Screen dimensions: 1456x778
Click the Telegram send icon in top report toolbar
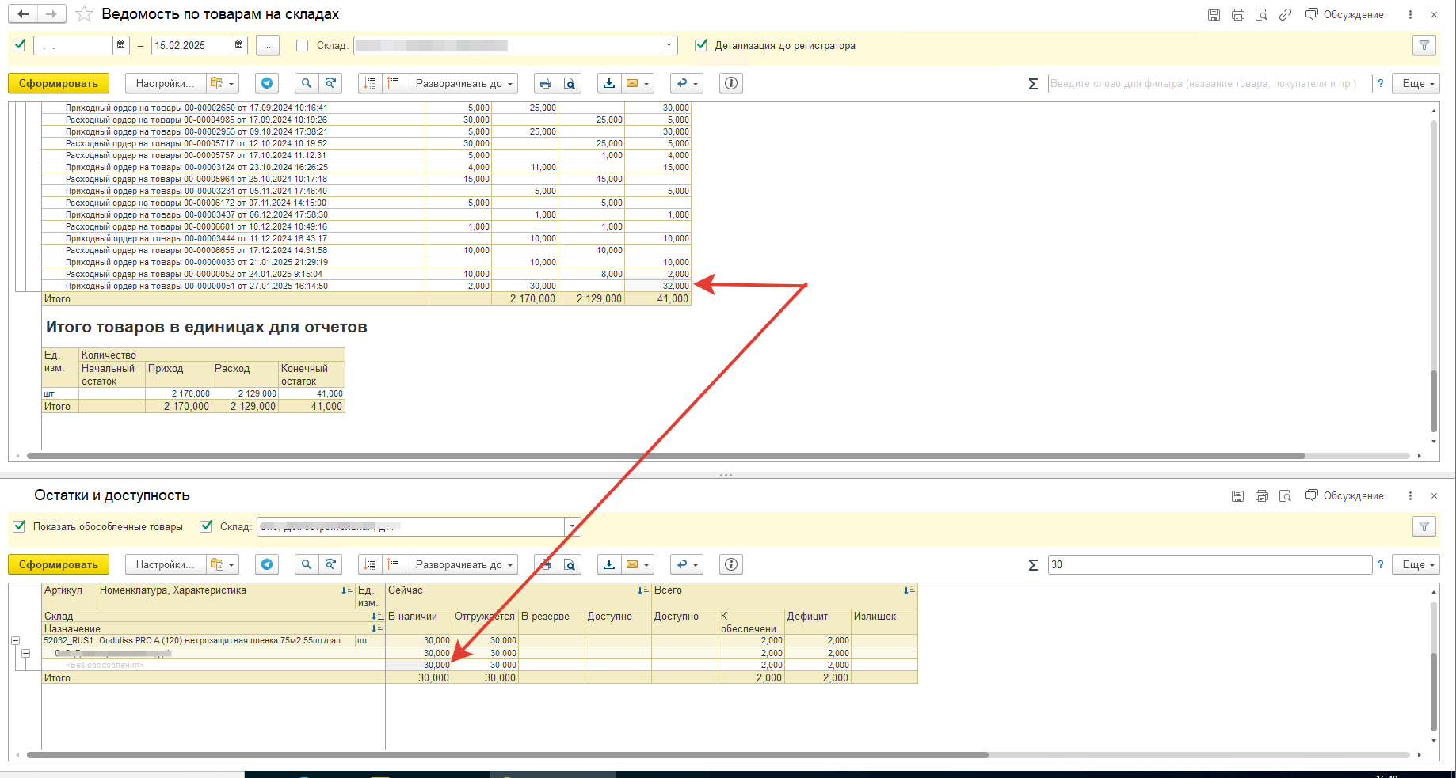(267, 83)
